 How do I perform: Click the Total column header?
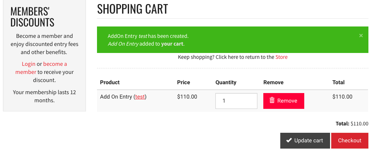coord(338,82)
